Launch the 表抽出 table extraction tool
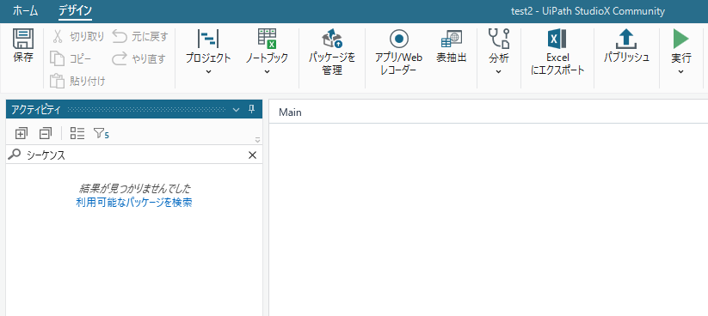 [x=451, y=39]
